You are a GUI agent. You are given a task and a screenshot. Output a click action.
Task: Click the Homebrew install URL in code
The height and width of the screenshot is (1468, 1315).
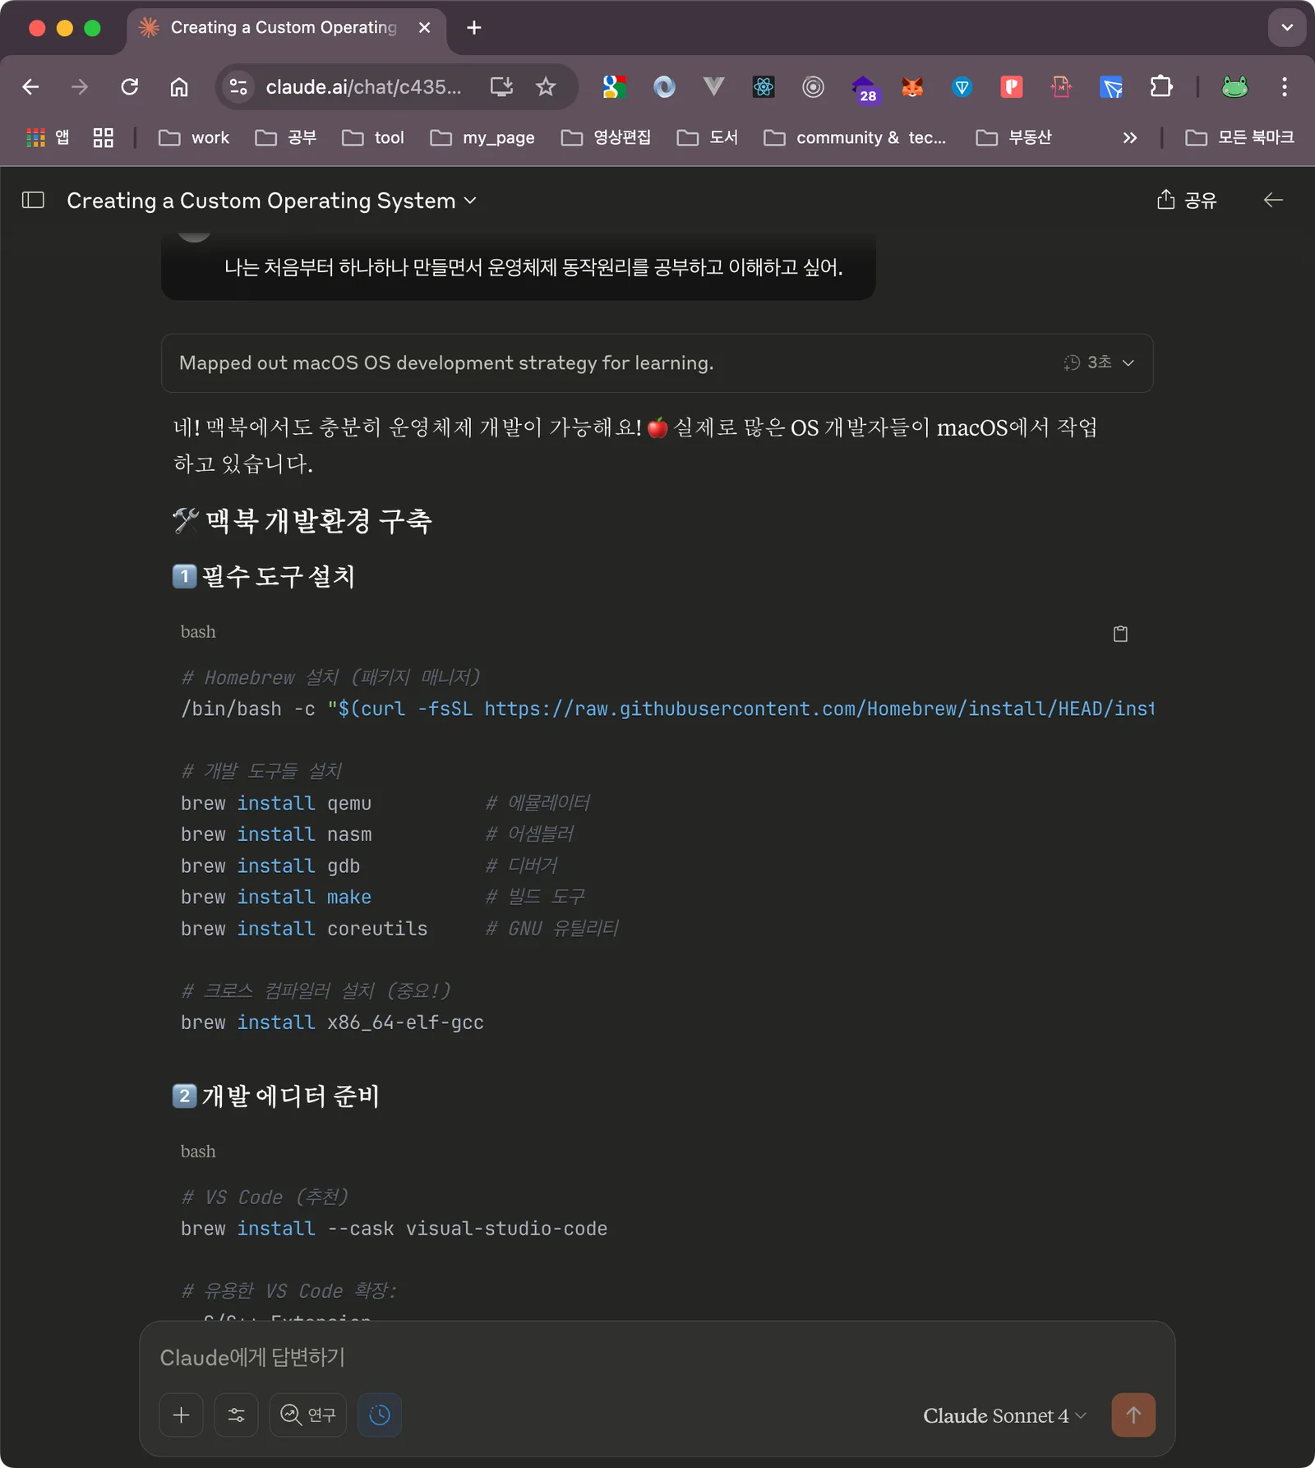(x=819, y=709)
